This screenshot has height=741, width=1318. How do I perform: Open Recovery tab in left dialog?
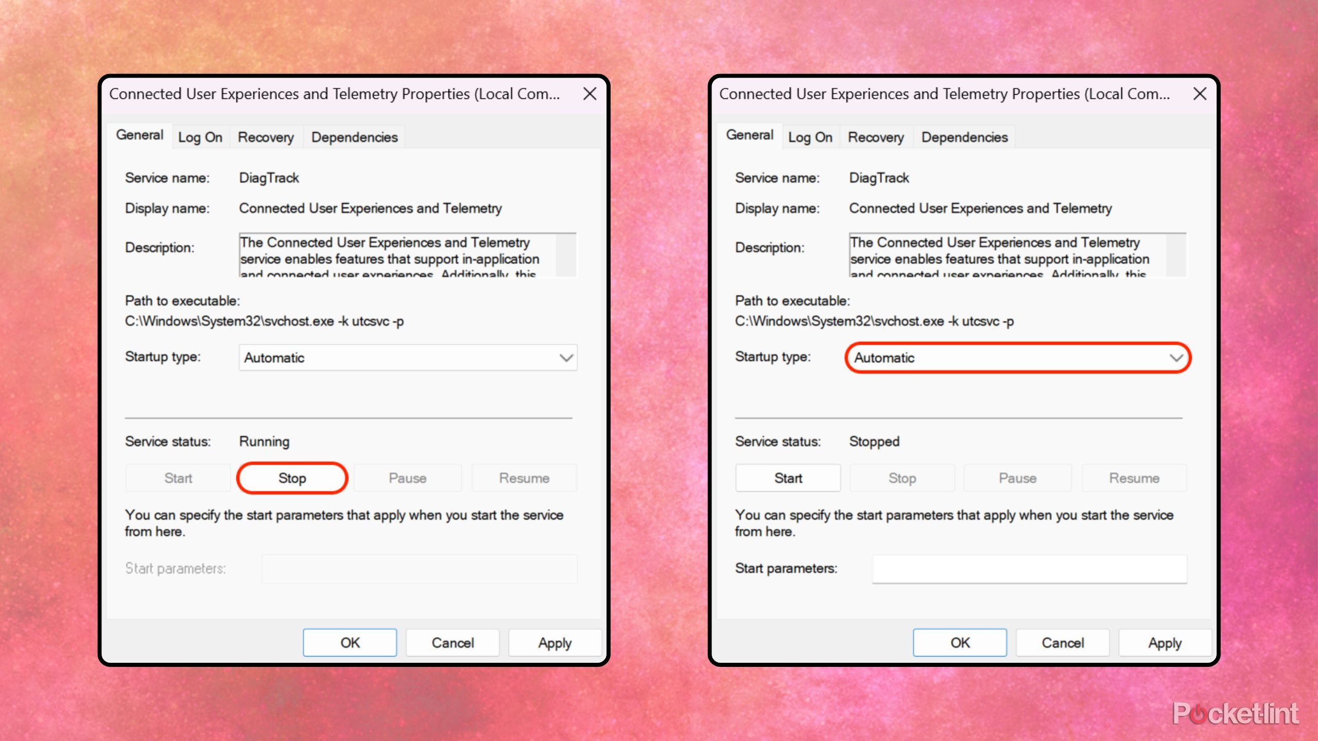tap(266, 137)
